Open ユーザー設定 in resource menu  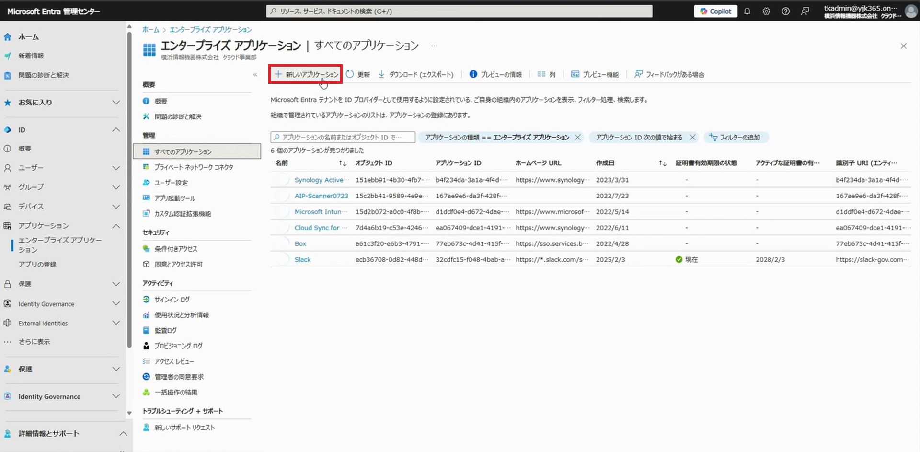(171, 183)
